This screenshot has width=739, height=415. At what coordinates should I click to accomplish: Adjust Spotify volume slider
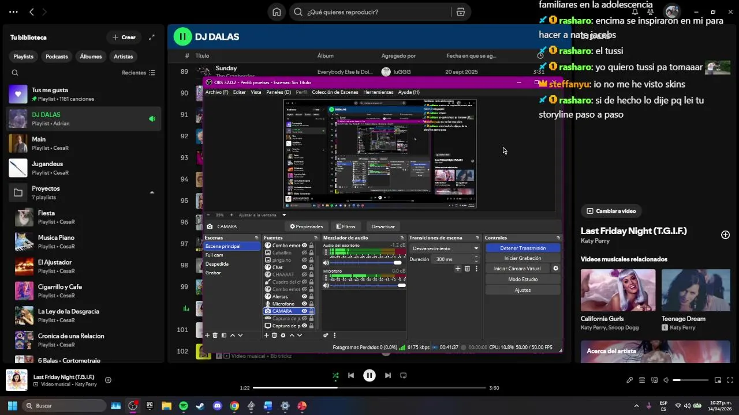691,380
